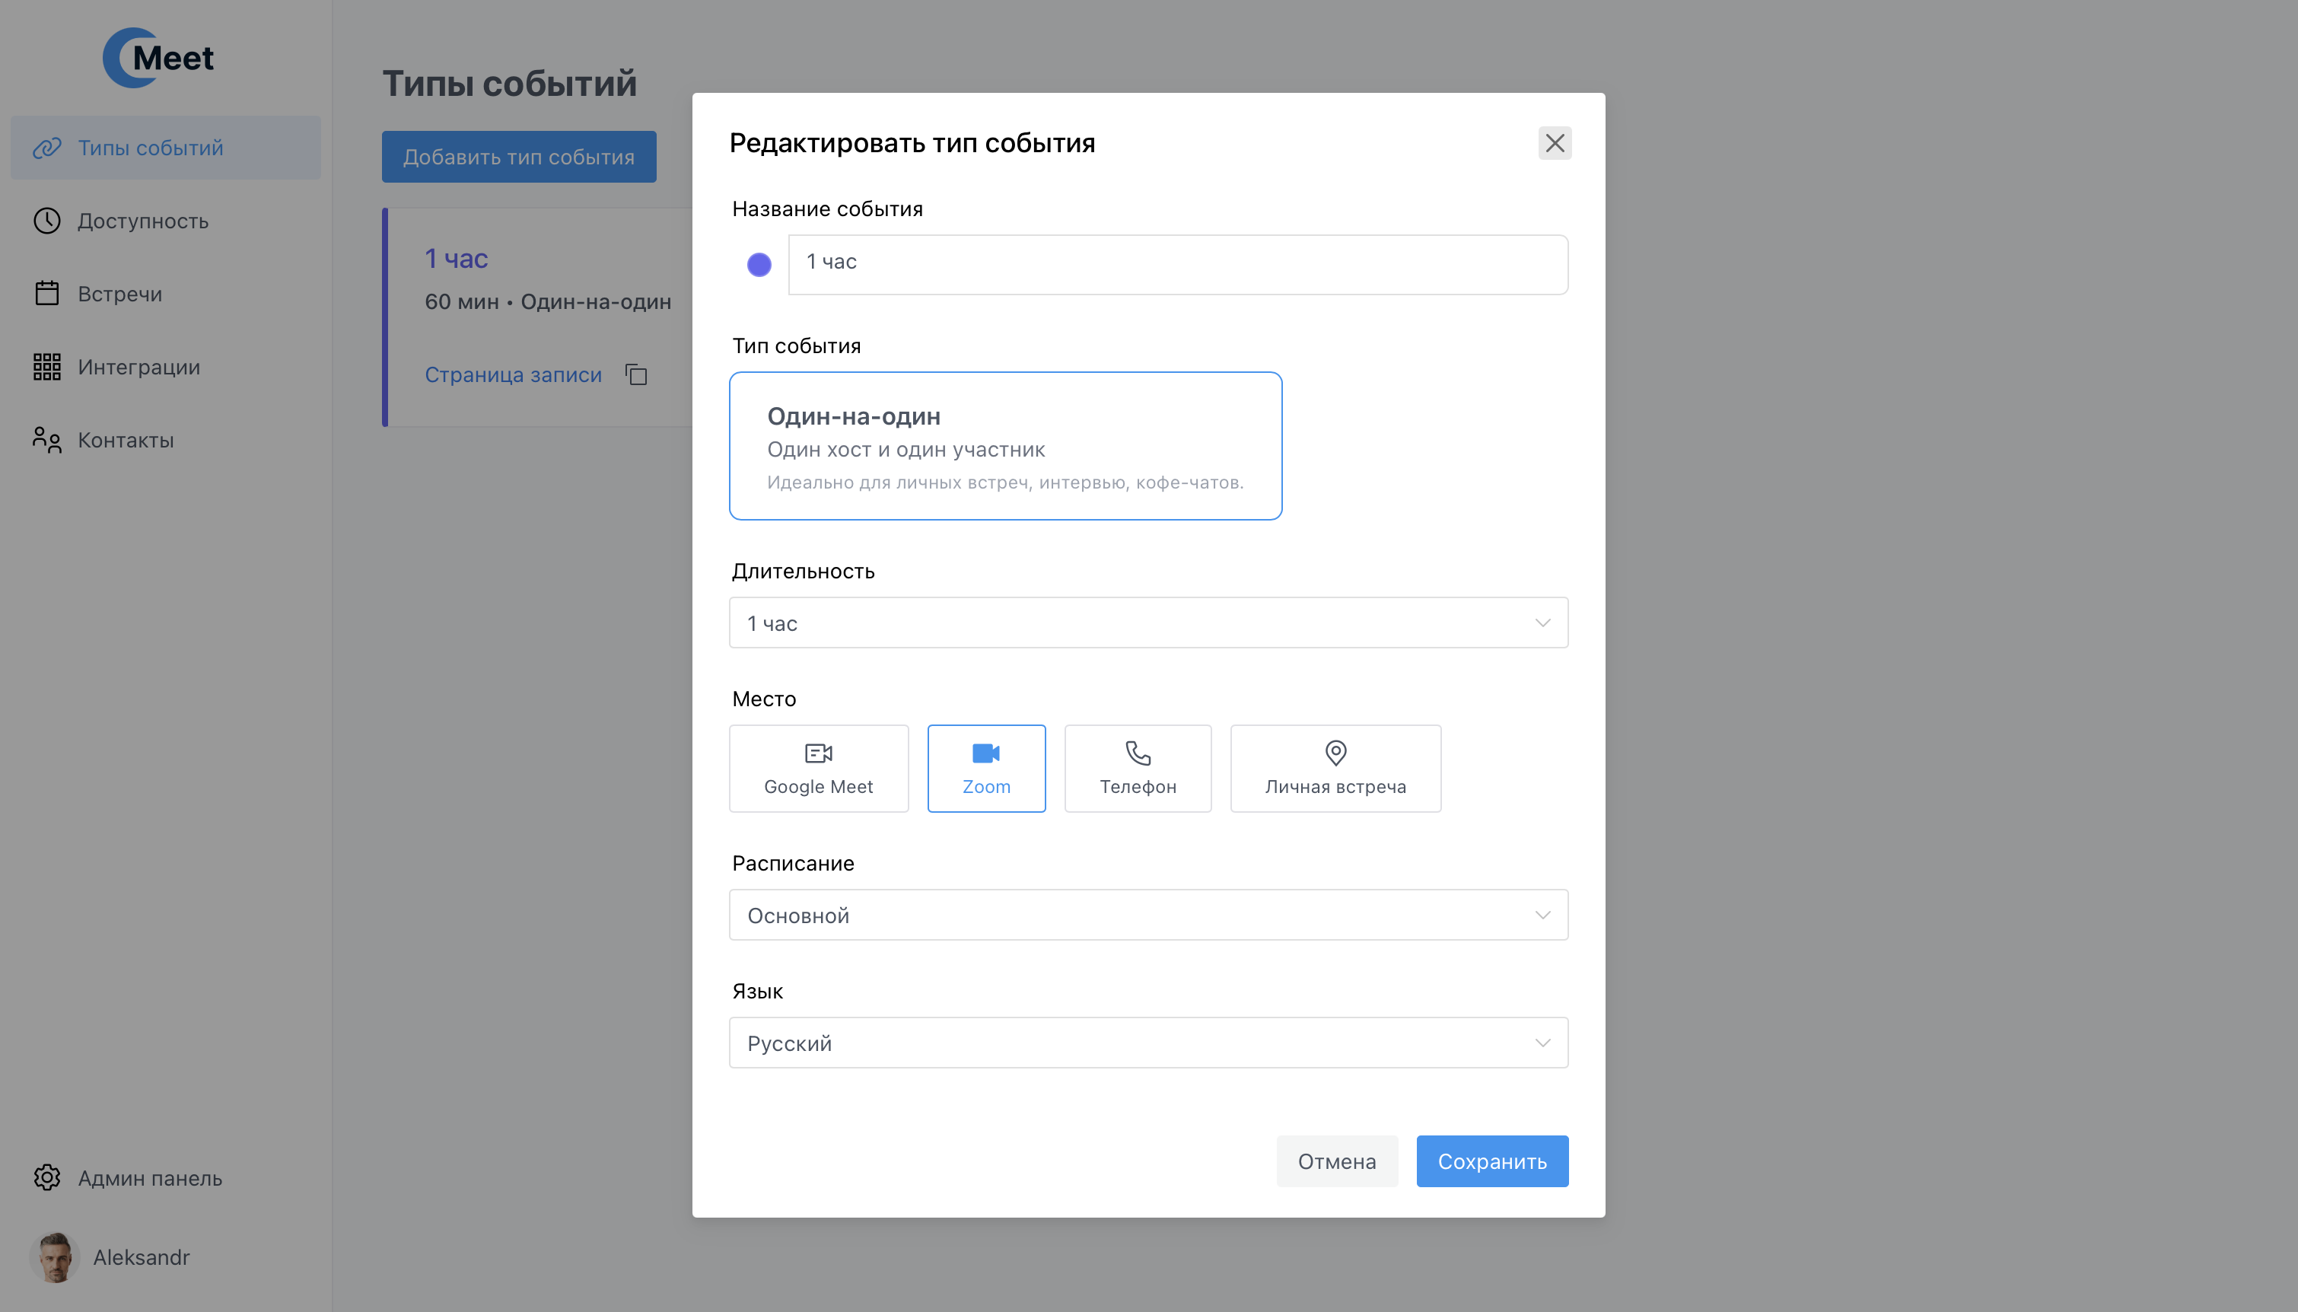
Task: Click the Название события input field
Action: pos(1178,265)
